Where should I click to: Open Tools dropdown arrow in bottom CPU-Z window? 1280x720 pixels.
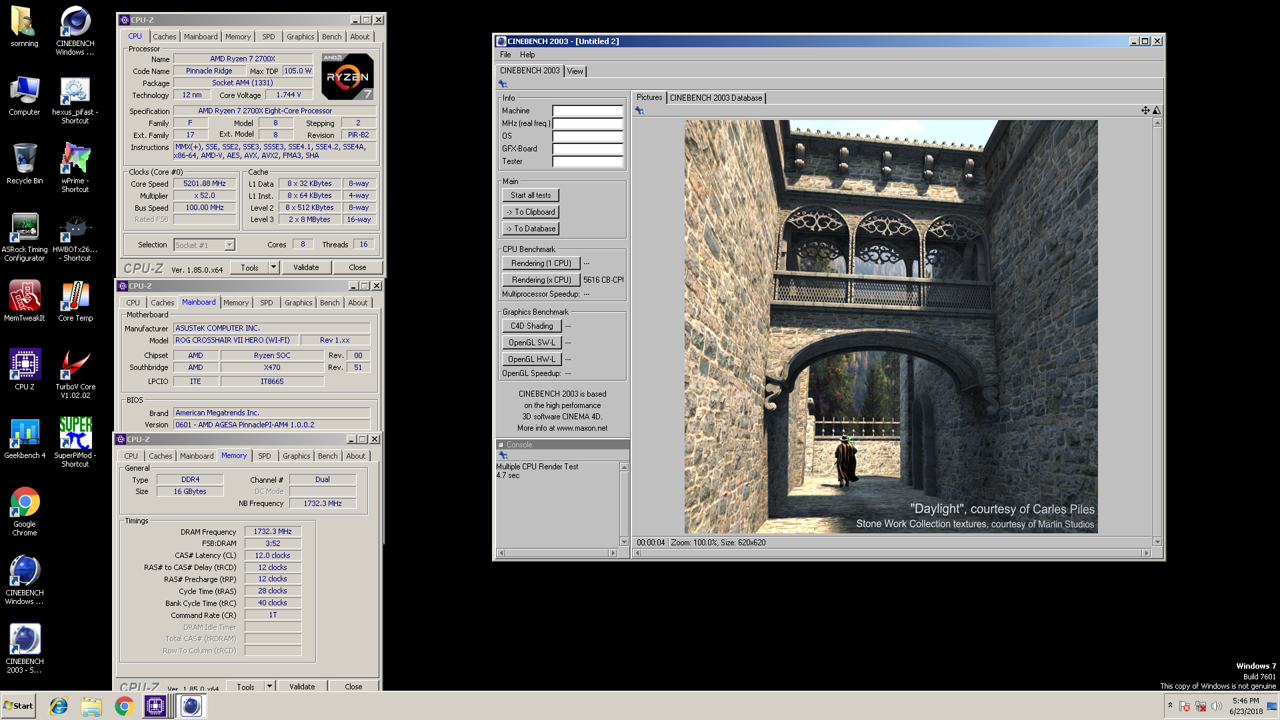(269, 686)
